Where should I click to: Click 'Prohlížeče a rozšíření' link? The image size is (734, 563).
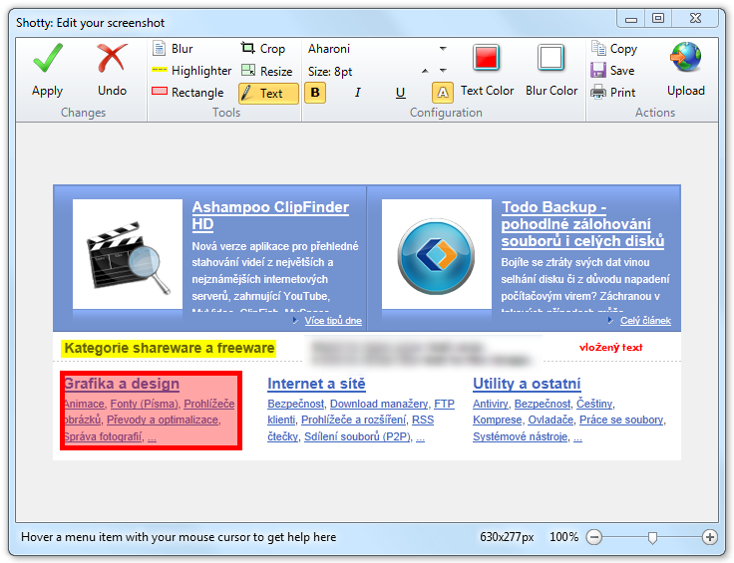click(353, 420)
